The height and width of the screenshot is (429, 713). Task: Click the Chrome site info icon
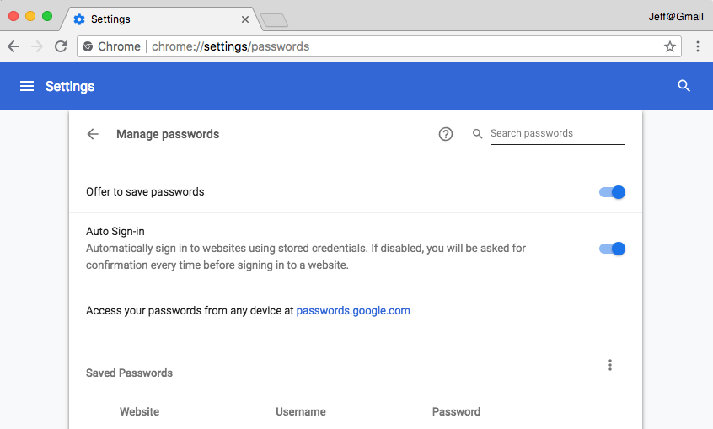tap(88, 46)
